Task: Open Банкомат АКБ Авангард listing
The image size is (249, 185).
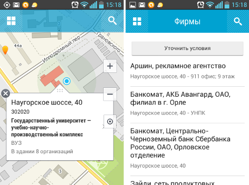Action: (x=187, y=105)
